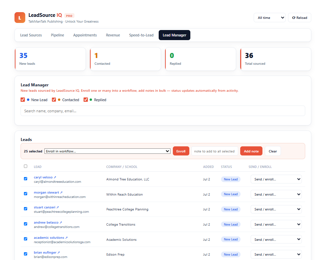Open the stuart canzeri lead link
The image size is (315, 260).
click(x=44, y=207)
